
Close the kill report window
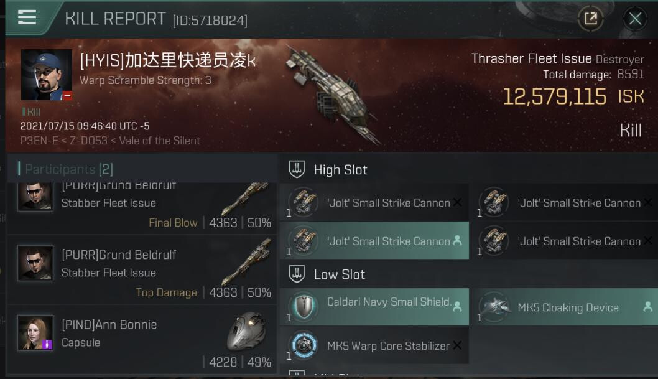click(634, 19)
